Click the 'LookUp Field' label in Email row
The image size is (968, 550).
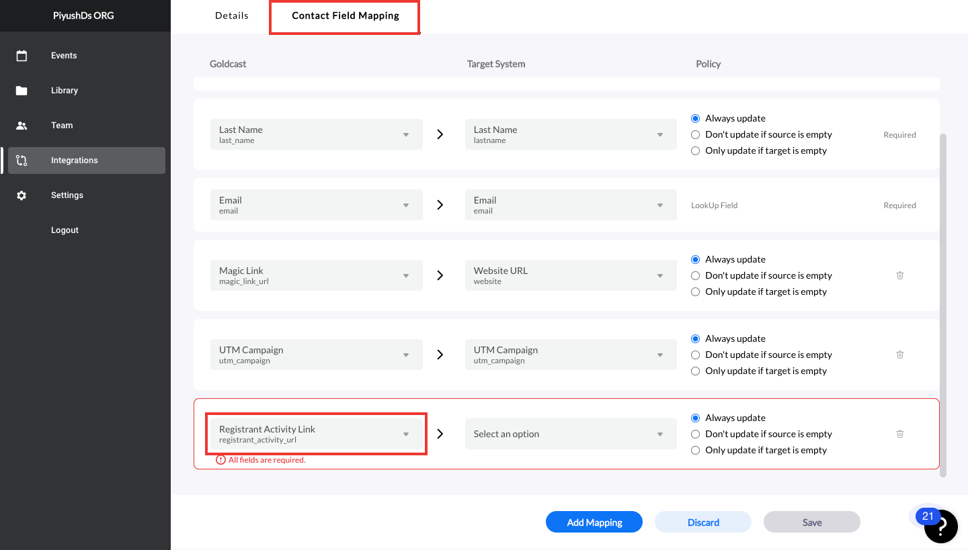pos(714,205)
